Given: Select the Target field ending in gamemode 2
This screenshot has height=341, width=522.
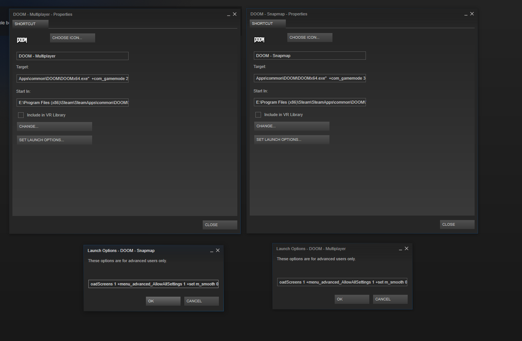Looking at the screenshot, I should (x=73, y=78).
